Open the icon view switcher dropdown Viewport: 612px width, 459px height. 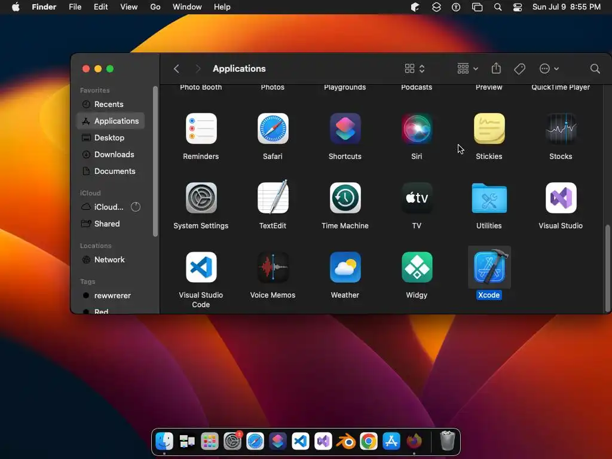tap(415, 69)
